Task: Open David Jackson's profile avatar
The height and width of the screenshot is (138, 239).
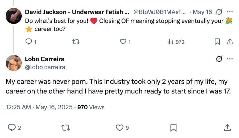Action: click(13, 16)
